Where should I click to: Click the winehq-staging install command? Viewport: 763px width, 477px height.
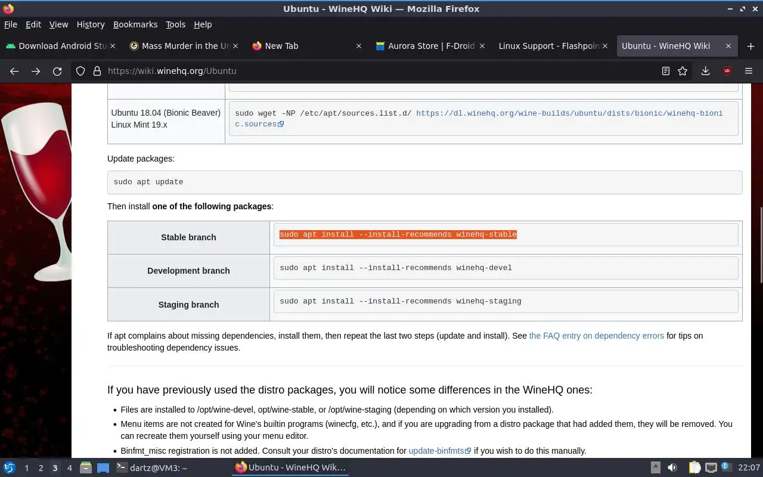(401, 301)
